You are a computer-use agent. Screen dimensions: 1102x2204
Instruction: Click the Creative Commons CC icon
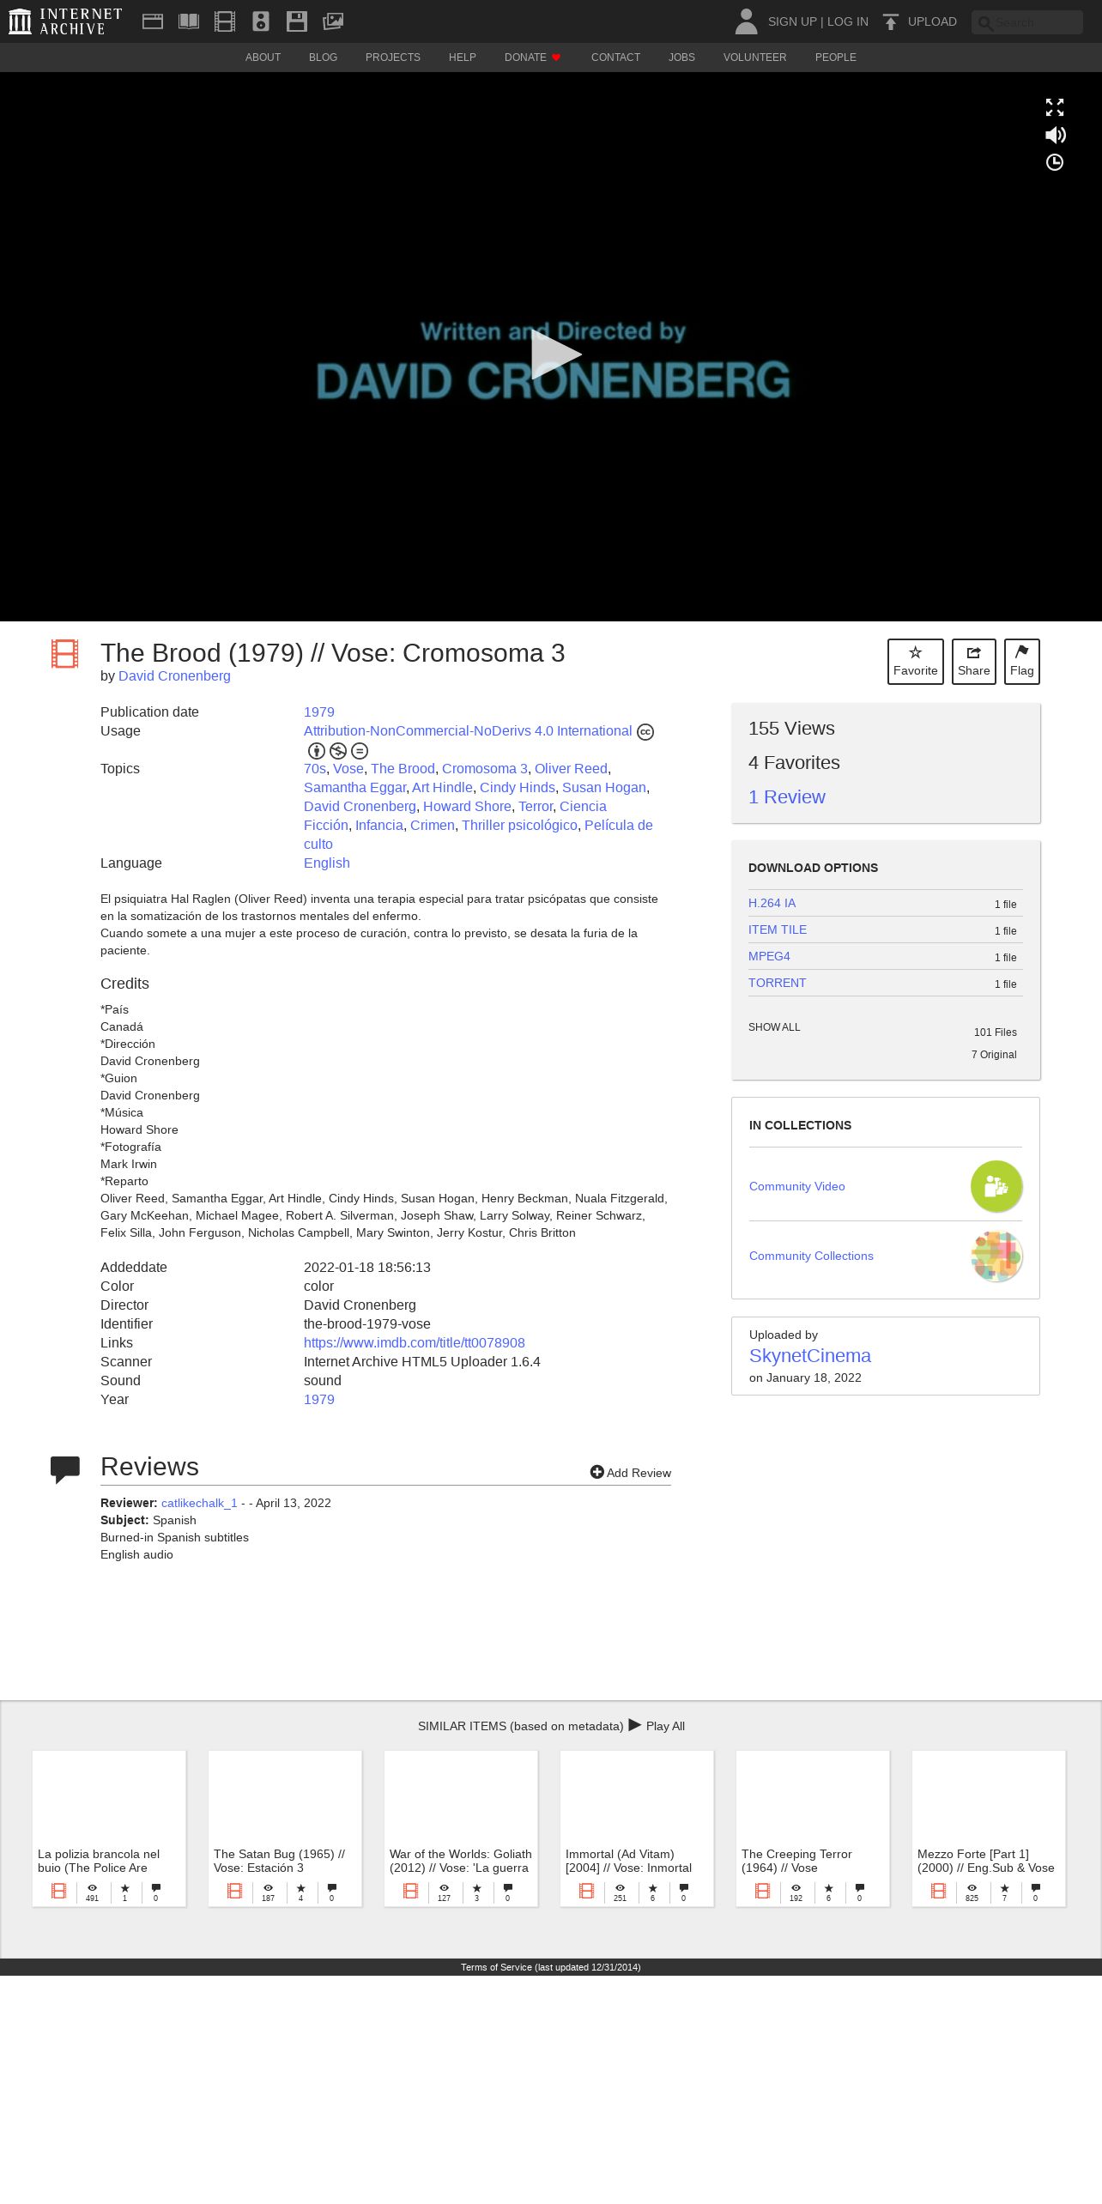point(645,732)
